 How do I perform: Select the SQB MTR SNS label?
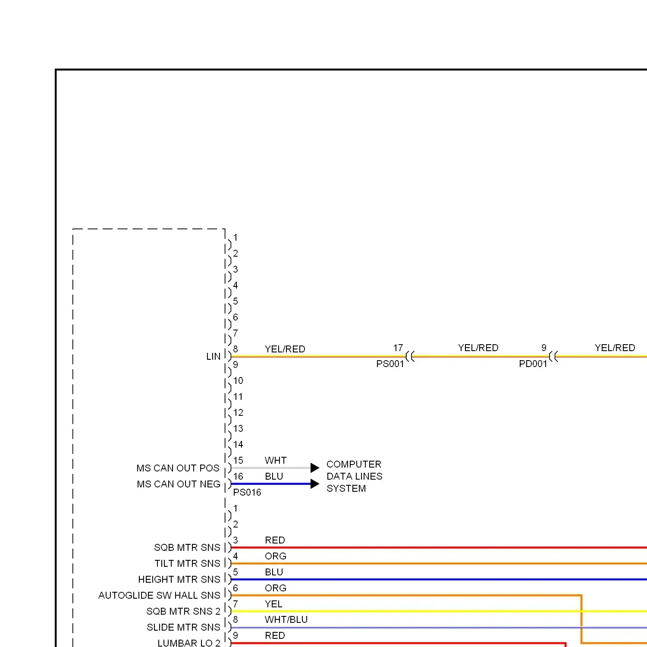(x=187, y=547)
